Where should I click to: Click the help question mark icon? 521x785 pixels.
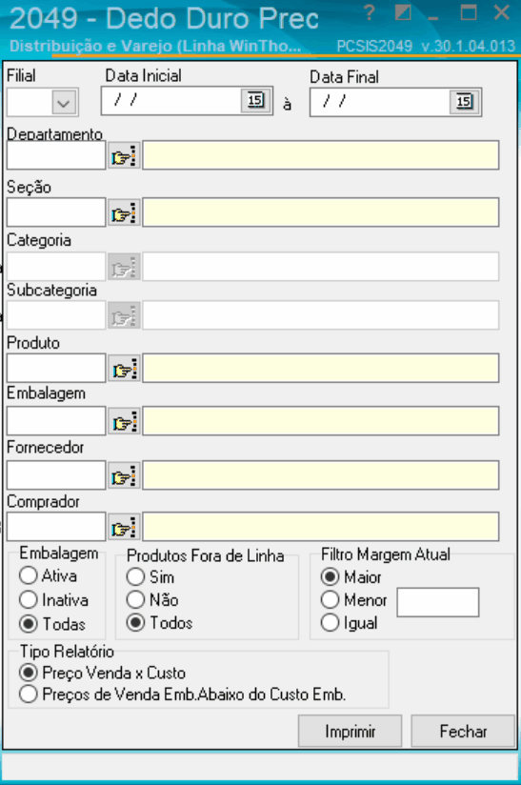pos(369,13)
